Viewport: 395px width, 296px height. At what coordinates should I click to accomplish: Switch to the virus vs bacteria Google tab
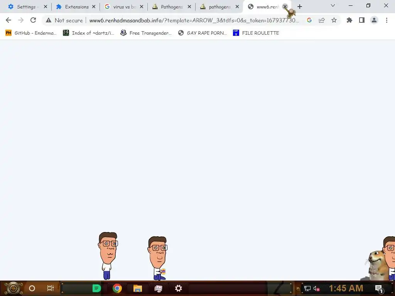pyautogui.click(x=121, y=7)
